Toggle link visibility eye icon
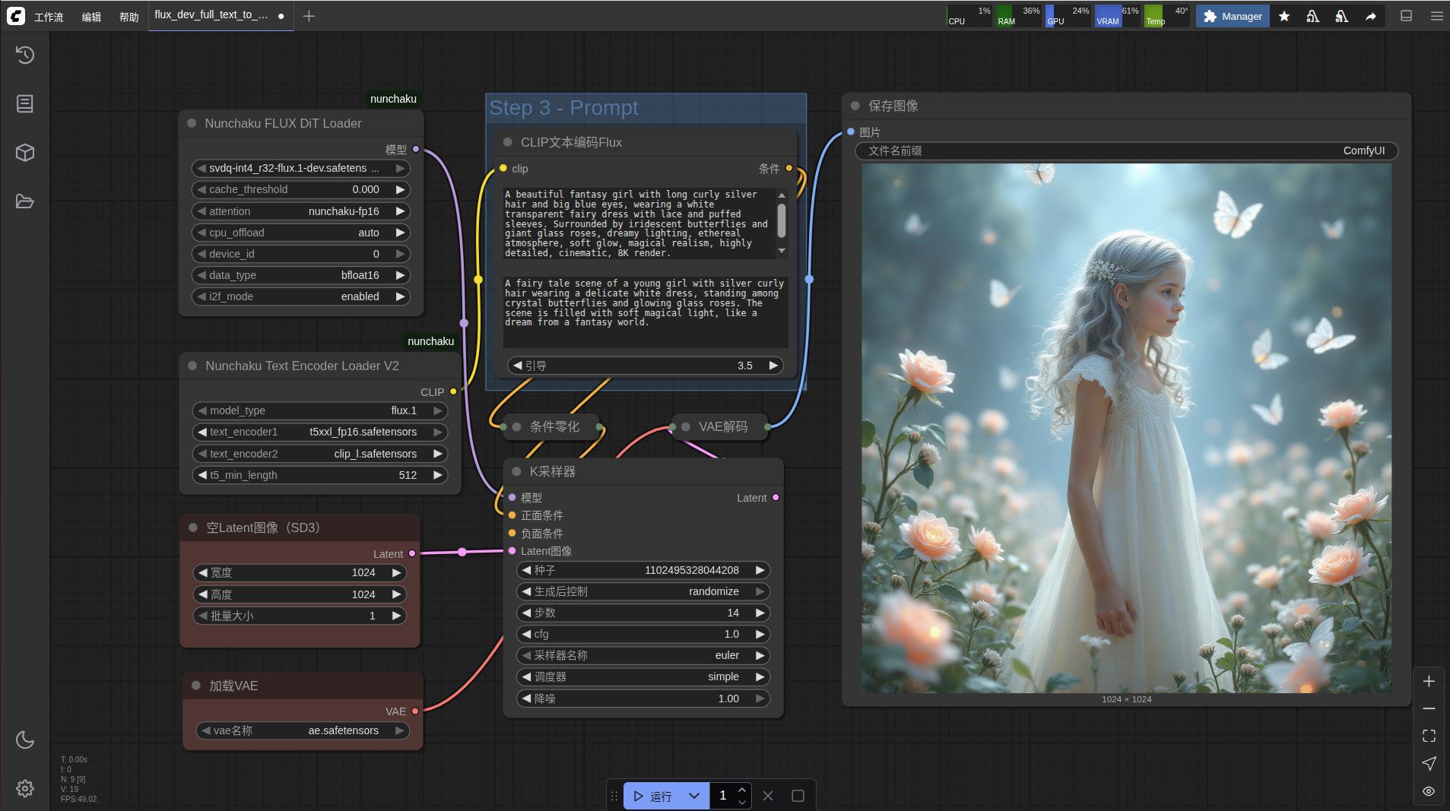 pos(1429,791)
